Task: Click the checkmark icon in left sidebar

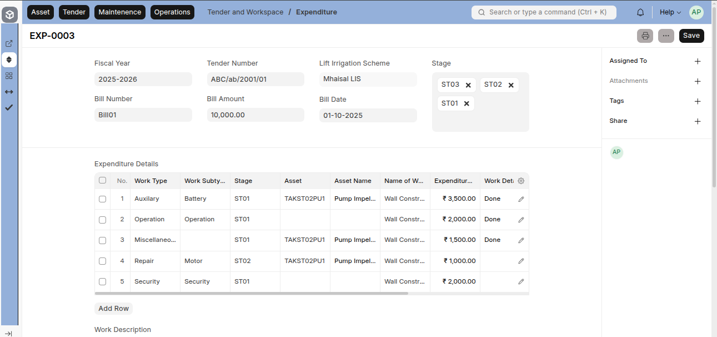Action: (x=9, y=107)
